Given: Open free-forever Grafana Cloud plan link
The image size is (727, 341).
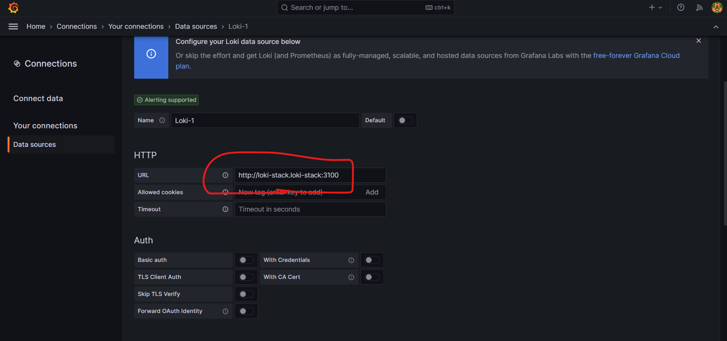Looking at the screenshot, I should tap(636, 56).
